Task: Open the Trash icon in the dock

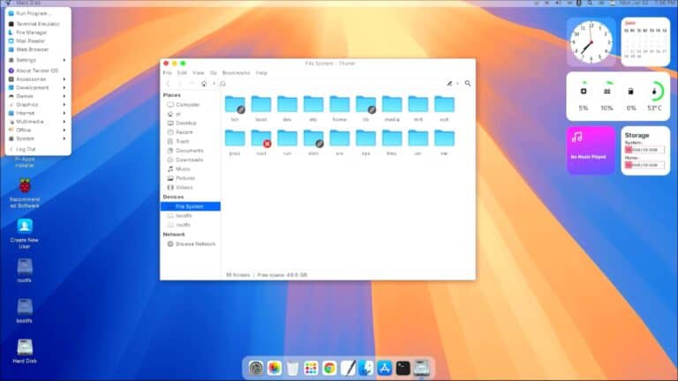Action: click(x=293, y=368)
